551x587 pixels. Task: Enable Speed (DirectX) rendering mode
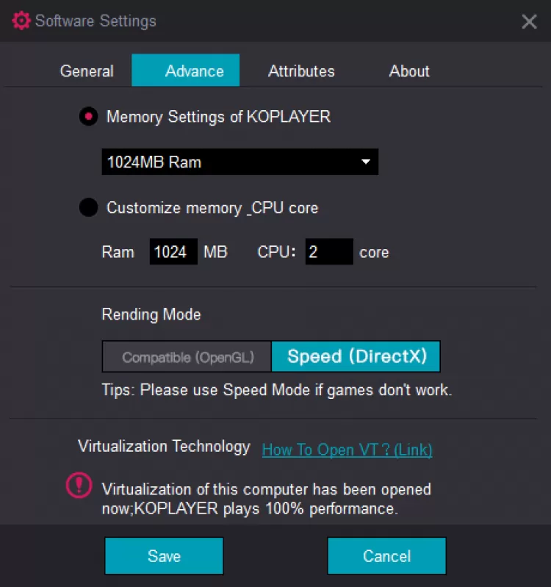356,357
